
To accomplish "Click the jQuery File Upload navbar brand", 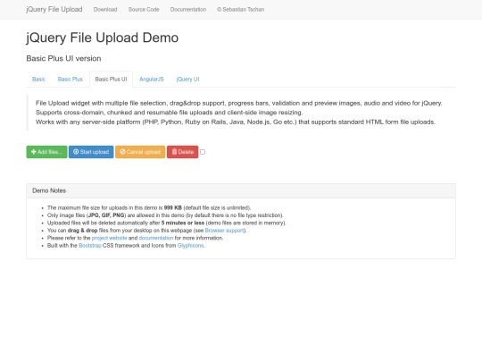I will click(x=54, y=10).
